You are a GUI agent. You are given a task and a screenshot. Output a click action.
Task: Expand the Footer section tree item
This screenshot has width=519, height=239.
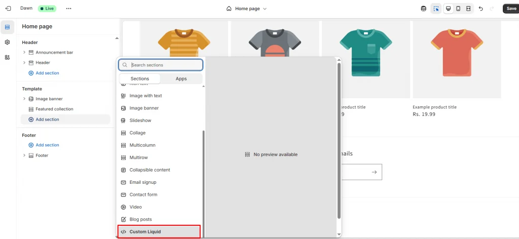(x=24, y=155)
